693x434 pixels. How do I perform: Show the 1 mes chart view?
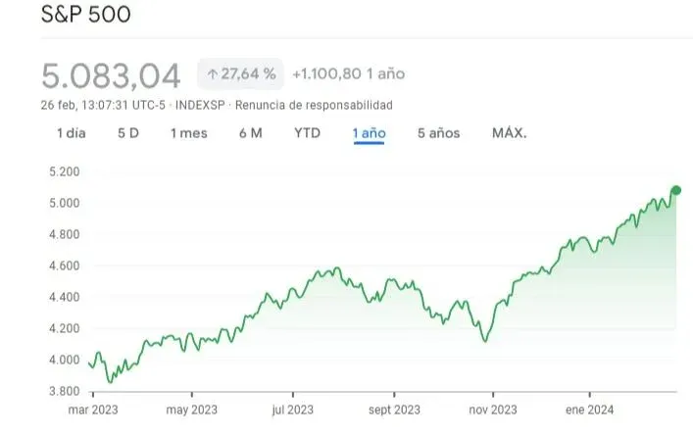tap(188, 133)
